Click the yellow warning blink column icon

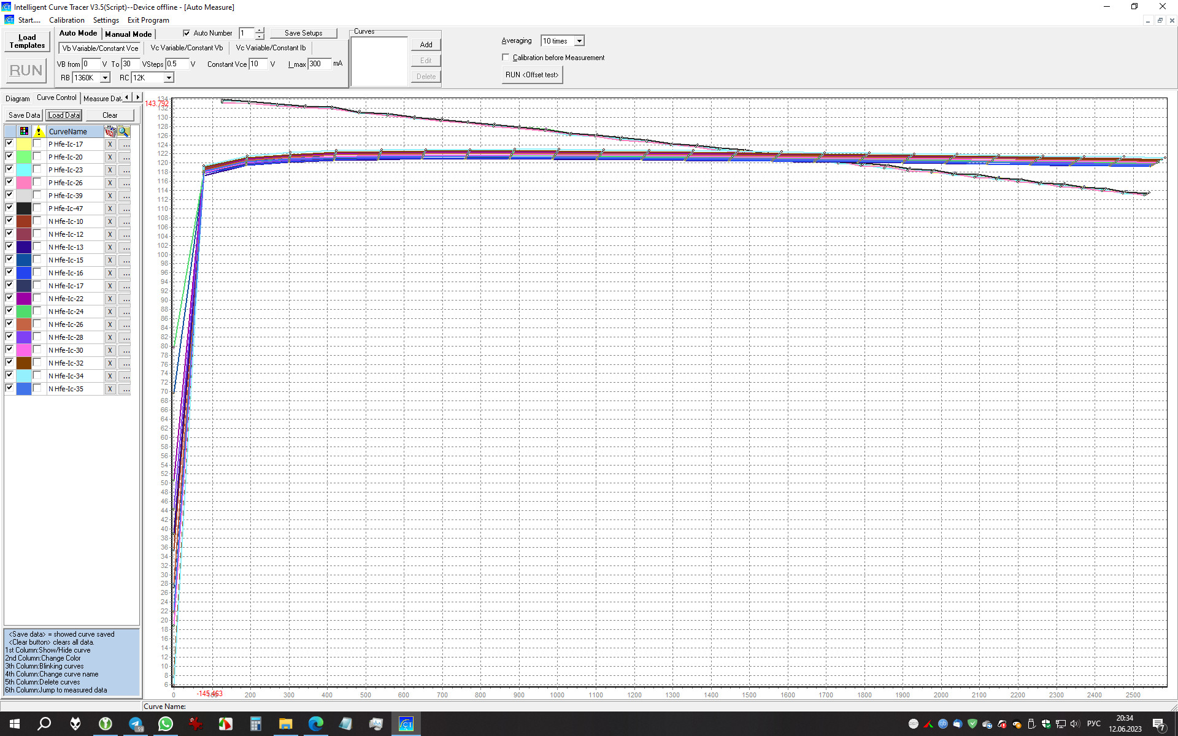(39, 131)
